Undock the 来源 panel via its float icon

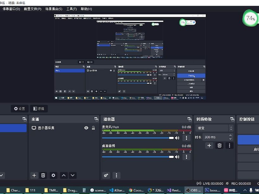point(96,119)
